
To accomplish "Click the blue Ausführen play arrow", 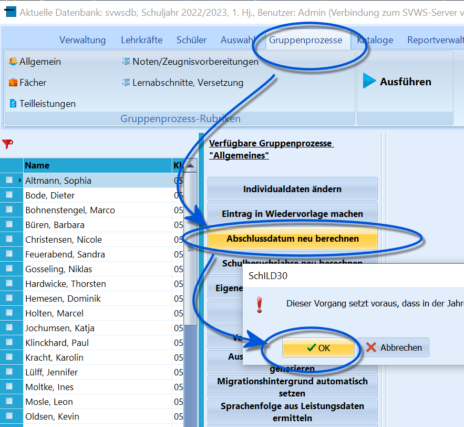I will tap(369, 81).
